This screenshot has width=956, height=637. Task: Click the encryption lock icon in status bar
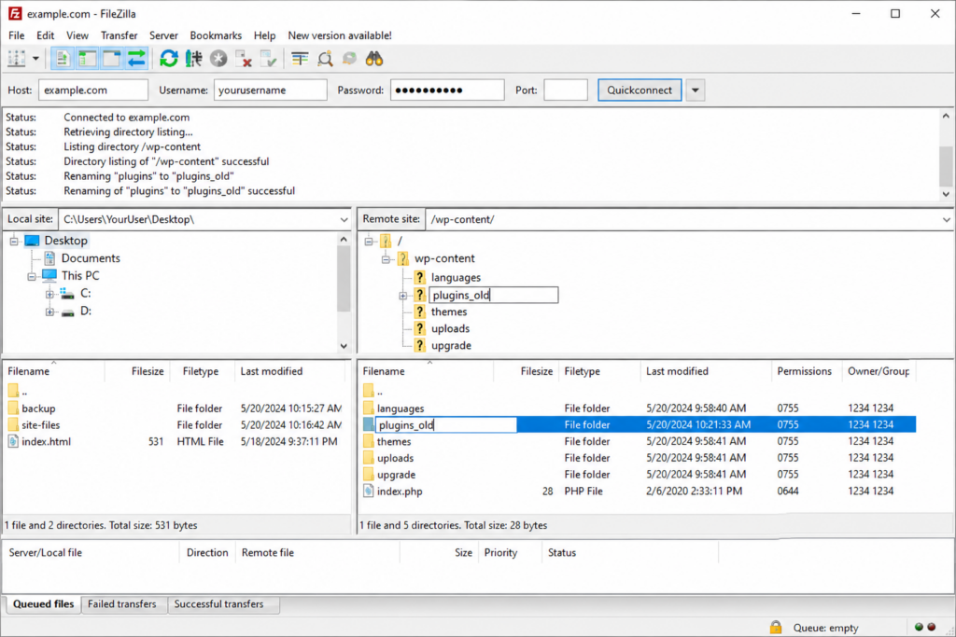point(776,628)
